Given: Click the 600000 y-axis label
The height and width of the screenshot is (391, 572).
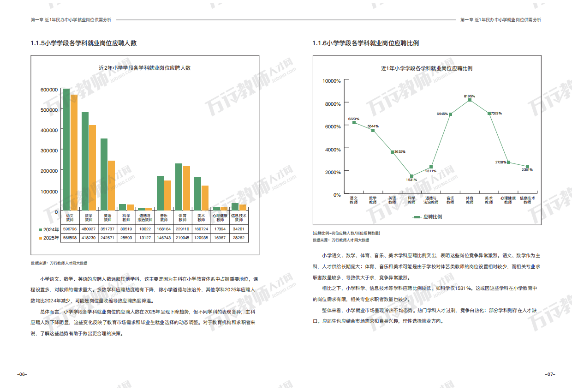Looking at the screenshot, I should point(49,90).
